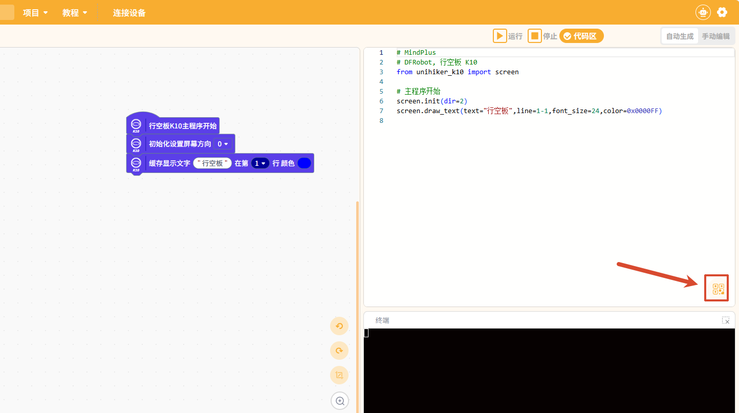This screenshot has width=739, height=413.
Task: Click the "行空板" text input in the block
Action: click(212, 163)
